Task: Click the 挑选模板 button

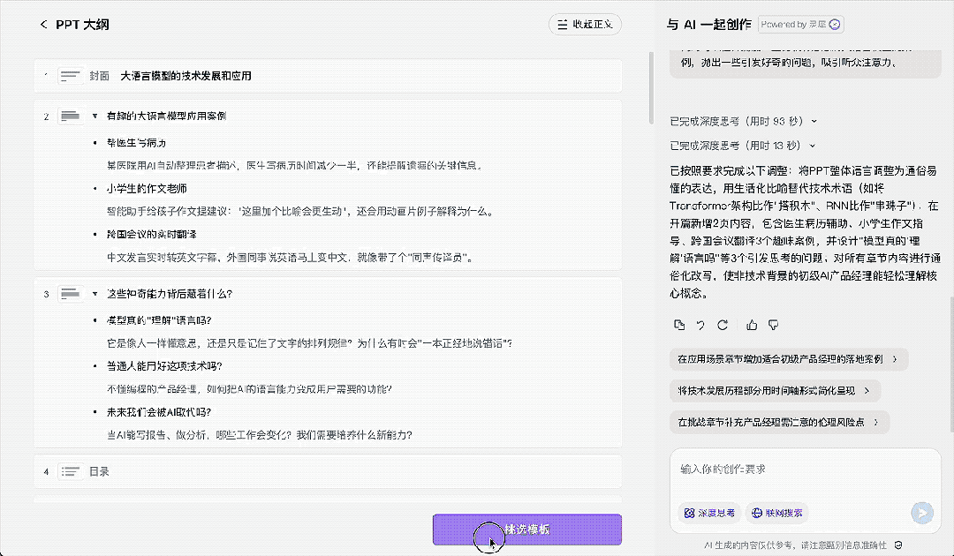Action: tap(526, 530)
